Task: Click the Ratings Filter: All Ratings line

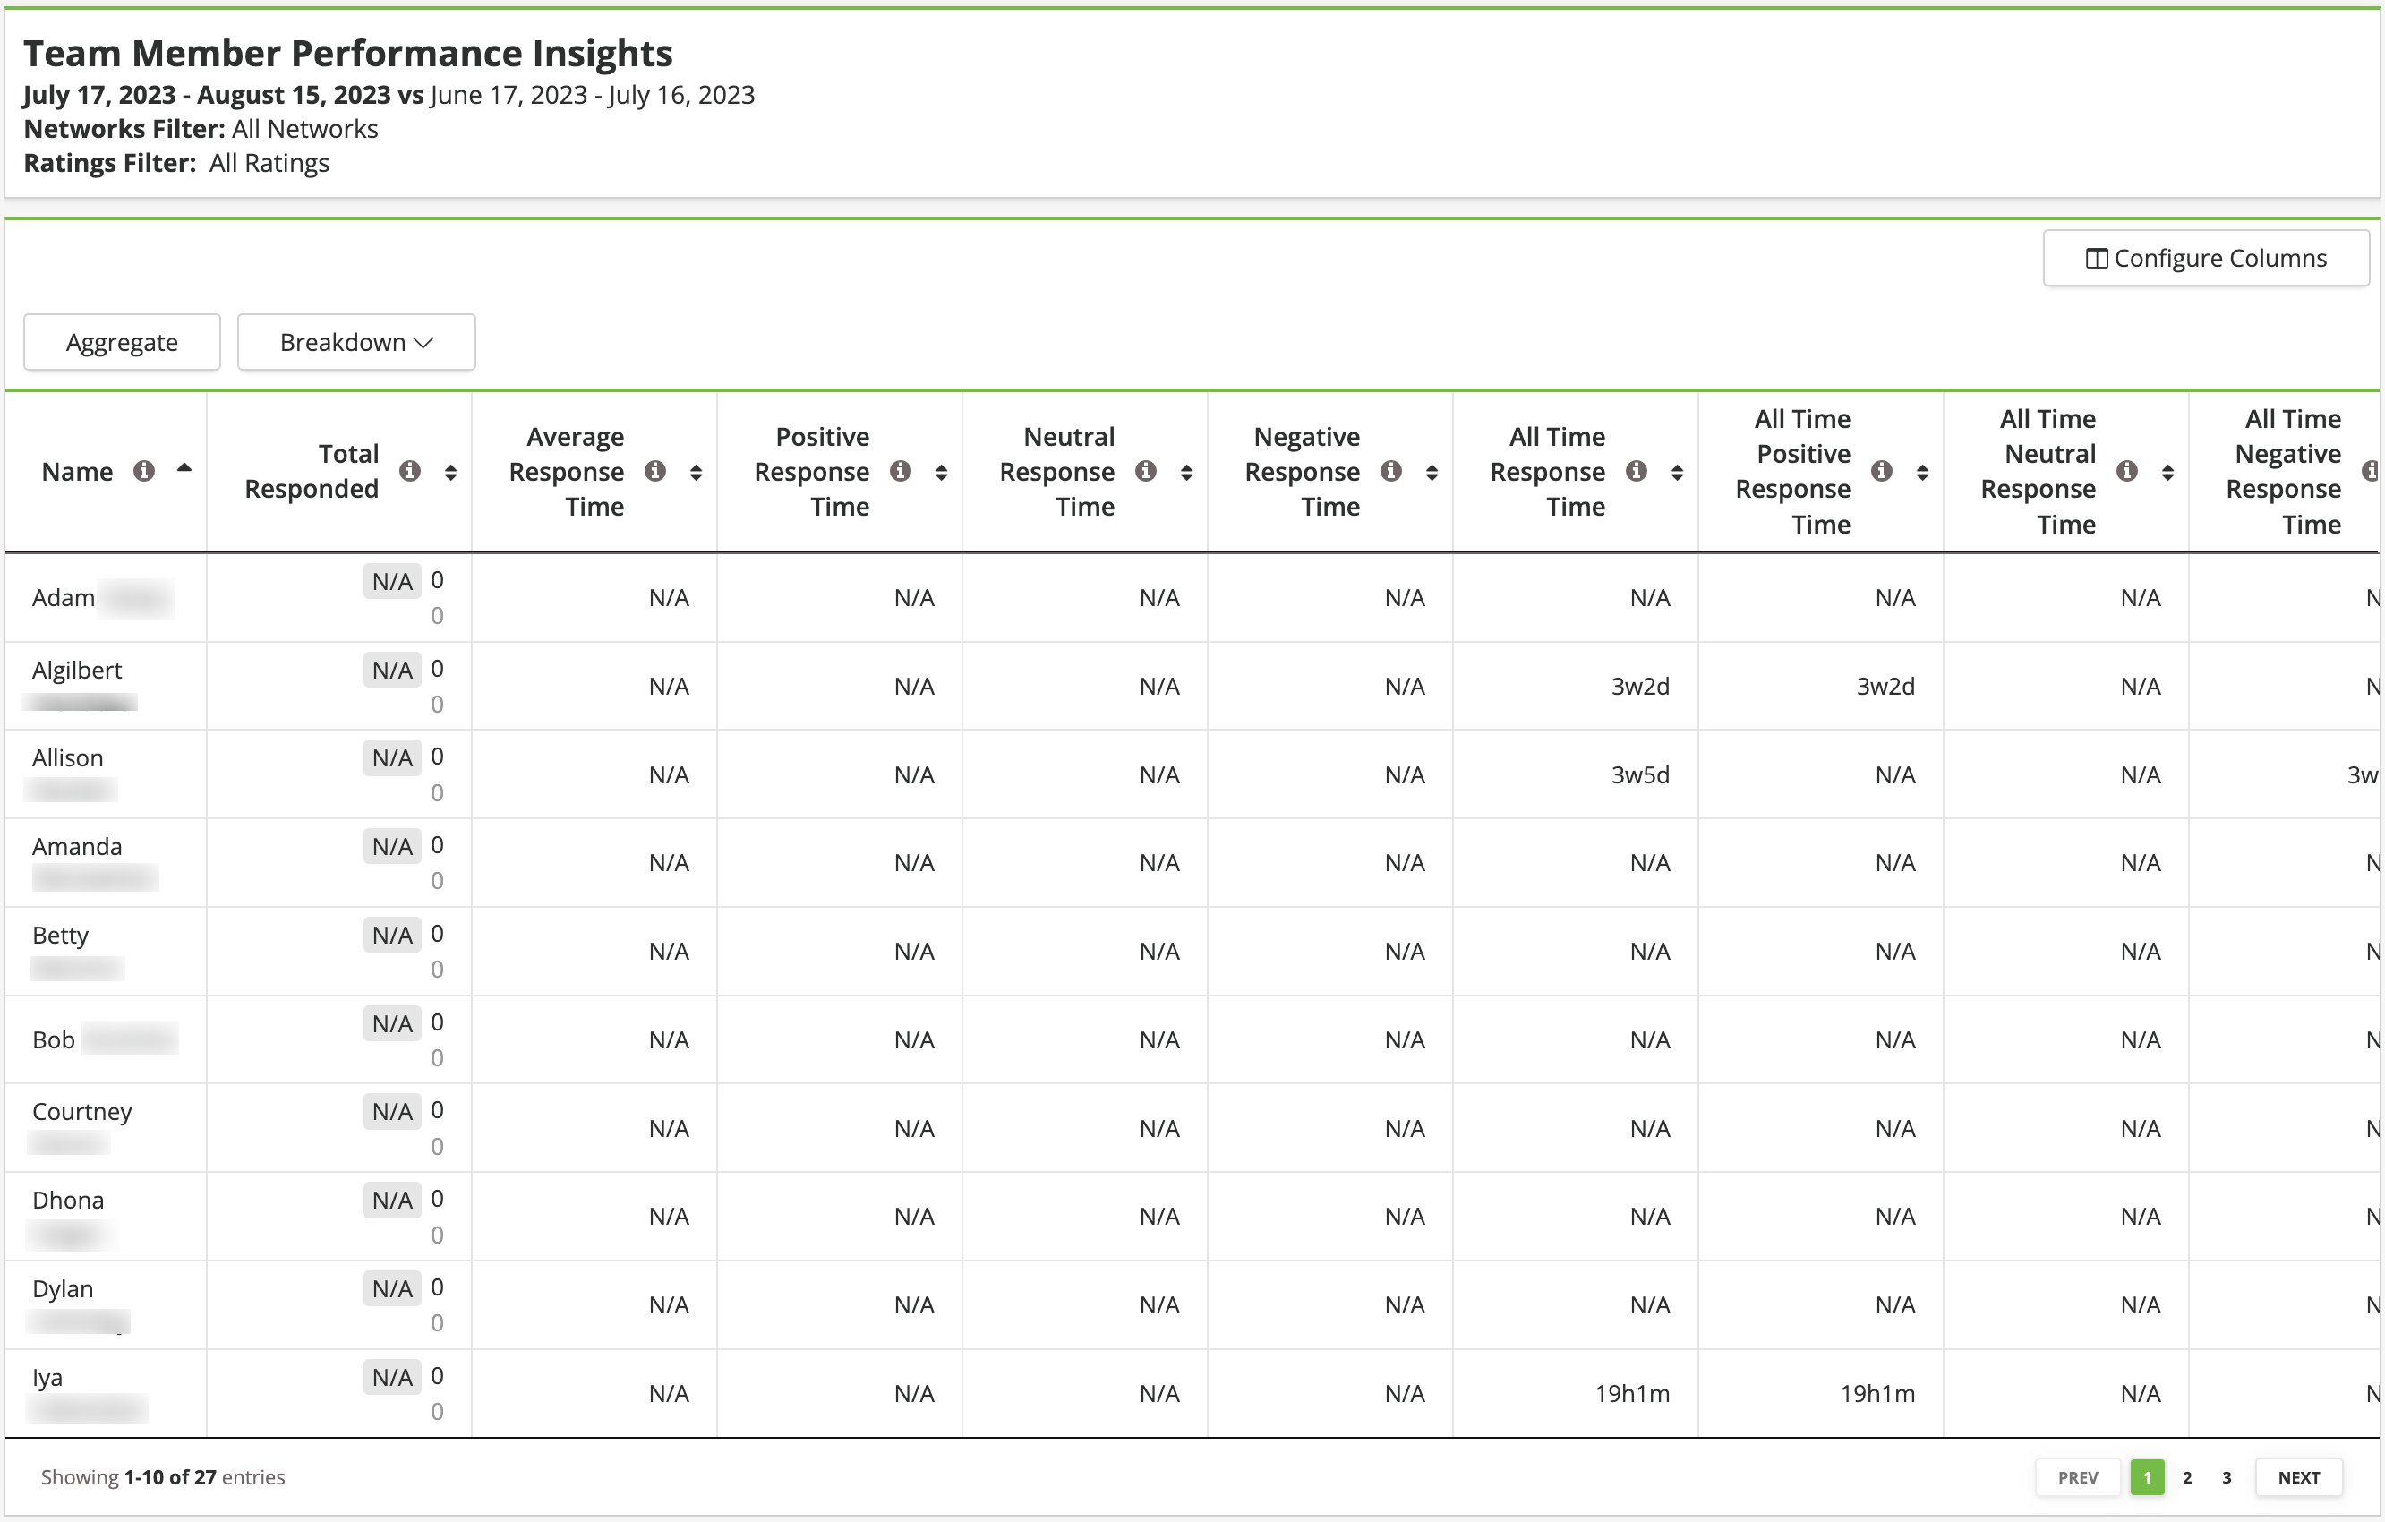Action: [x=176, y=162]
